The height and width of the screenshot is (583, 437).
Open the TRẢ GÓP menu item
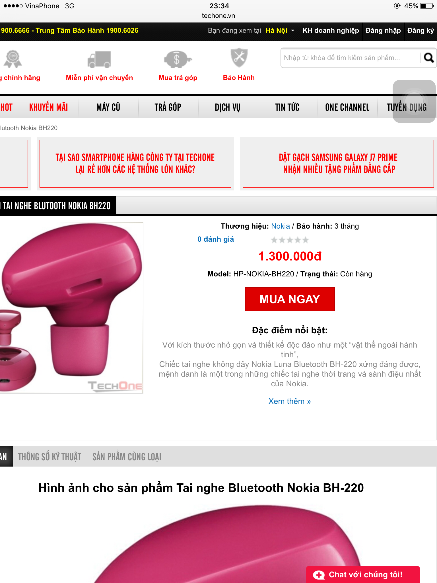click(x=168, y=107)
